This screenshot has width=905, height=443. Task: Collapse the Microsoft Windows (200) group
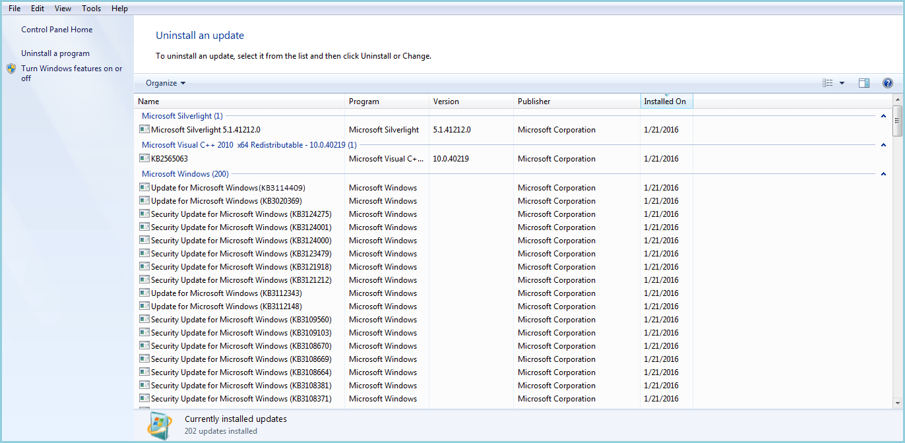click(x=883, y=174)
